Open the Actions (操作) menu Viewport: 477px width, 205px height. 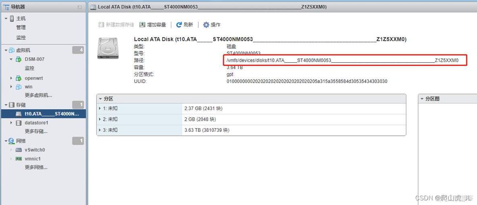point(212,25)
